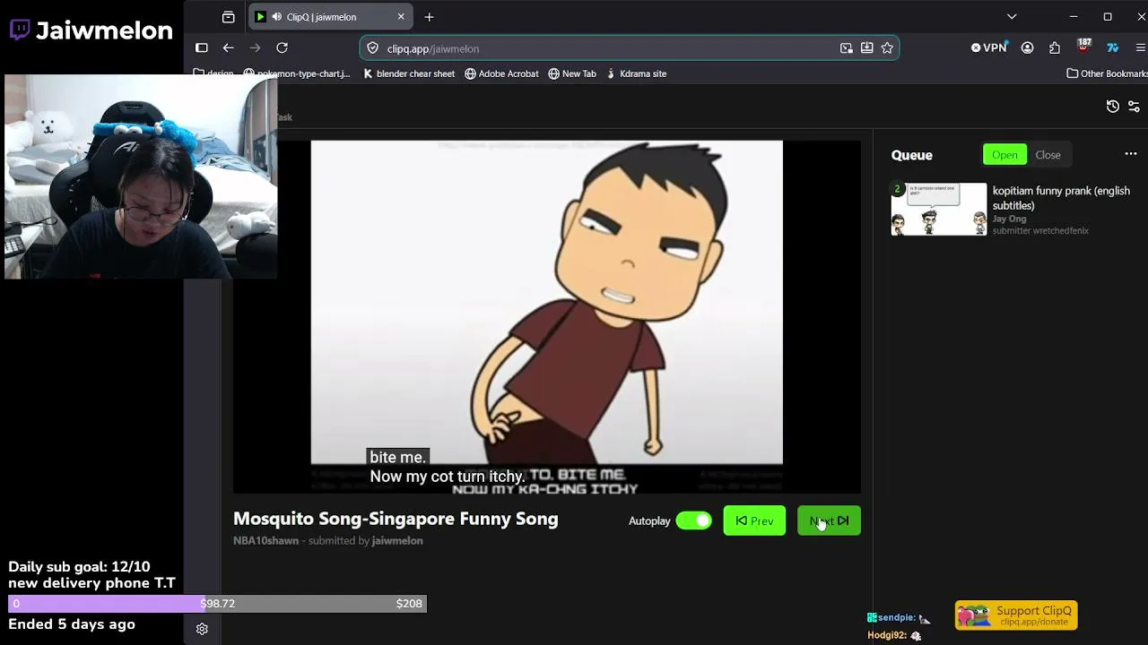
Task: Open the New Tab bookmark
Action: (x=572, y=73)
